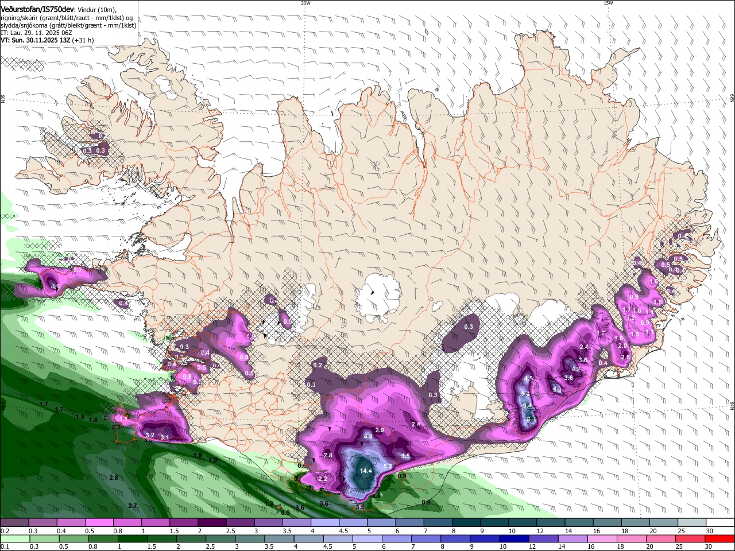This screenshot has height=551, width=735.
Task: Click the bright pink 0.5 swatch in upper legend
Action: pos(99,523)
